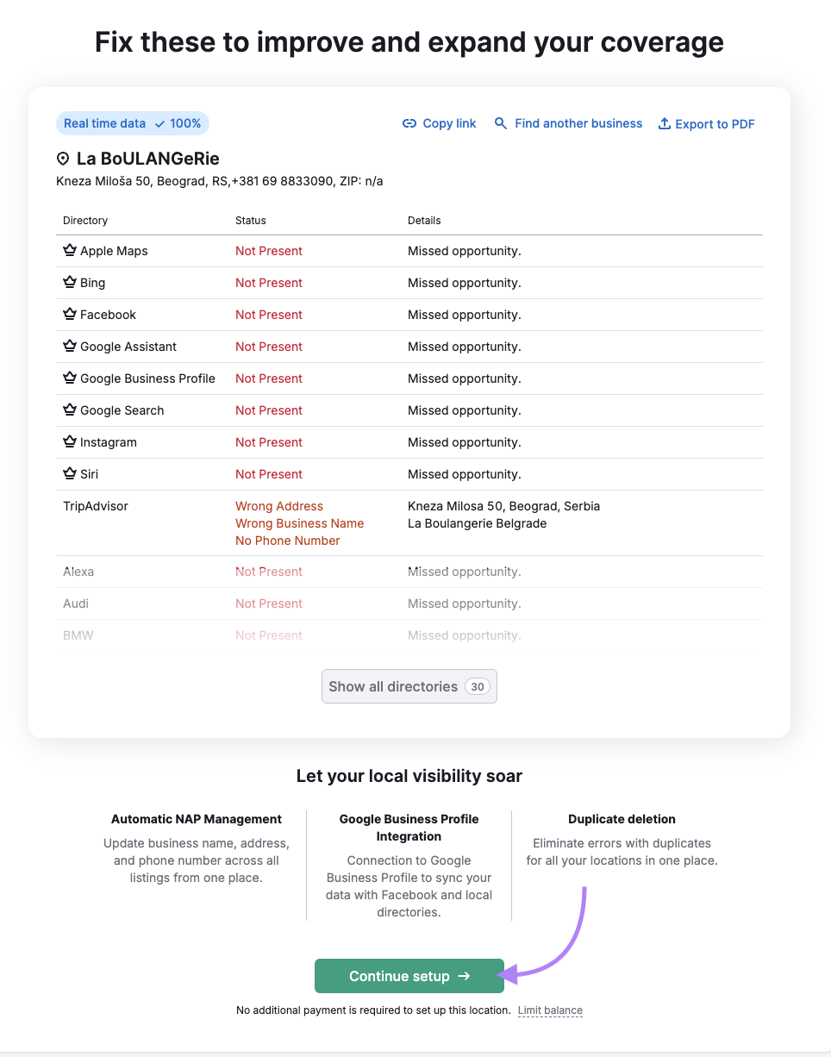Screen dimensions: 831x1057
Task: Click the location pin icon beside La BoULANGeRie
Action: tap(62, 159)
